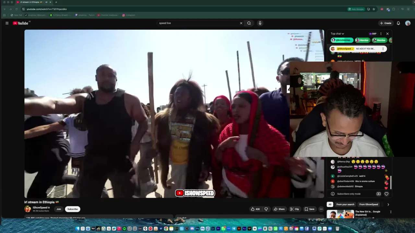This screenshot has width=415, height=233.
Task: Click the install/cast icon in the address bar
Action: 368,9
